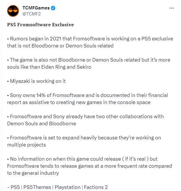Click the @TCMF2 handle
Image resolution: width=181 pixels, height=191 pixels.
[31, 14]
